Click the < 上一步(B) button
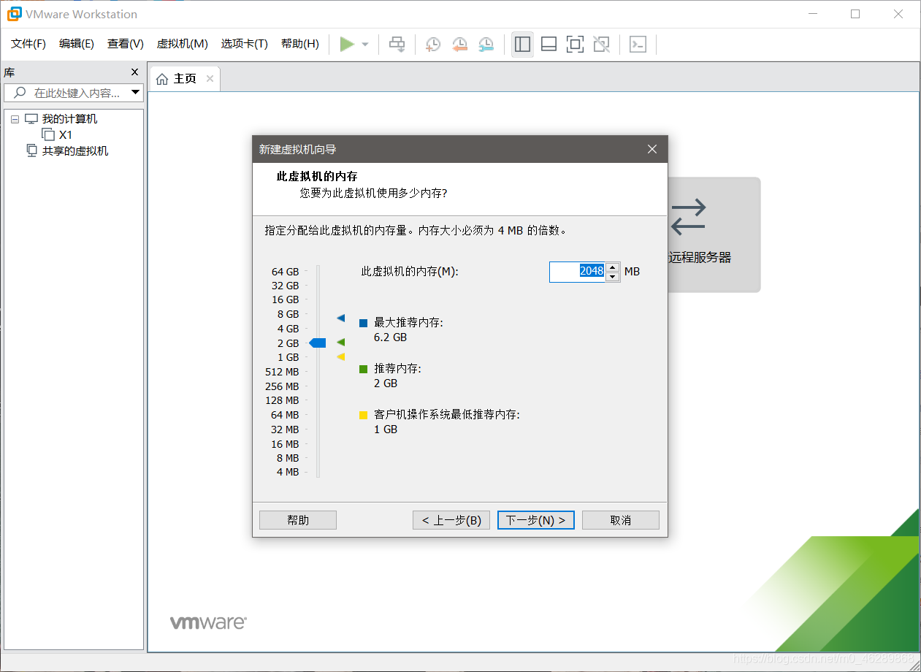This screenshot has width=921, height=672. pyautogui.click(x=451, y=520)
